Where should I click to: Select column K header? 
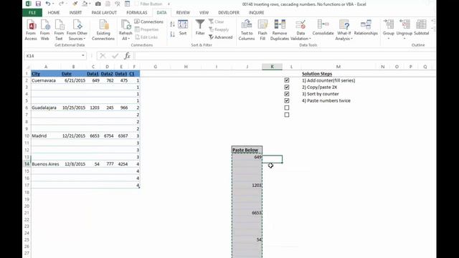[272, 67]
